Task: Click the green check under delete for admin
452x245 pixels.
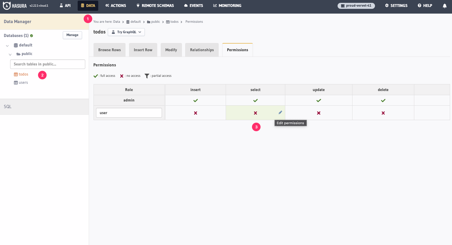Action: pyautogui.click(x=383, y=100)
